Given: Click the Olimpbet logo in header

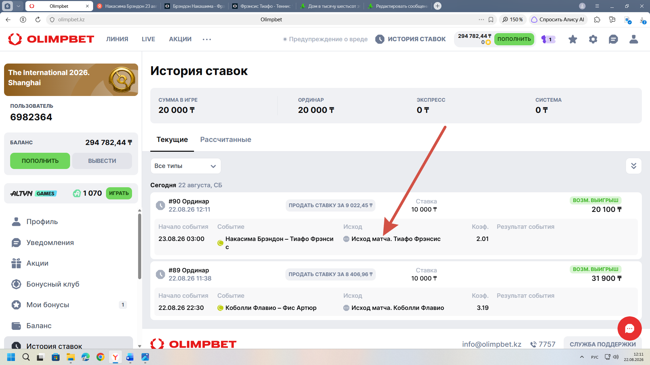Looking at the screenshot, I should tap(51, 39).
